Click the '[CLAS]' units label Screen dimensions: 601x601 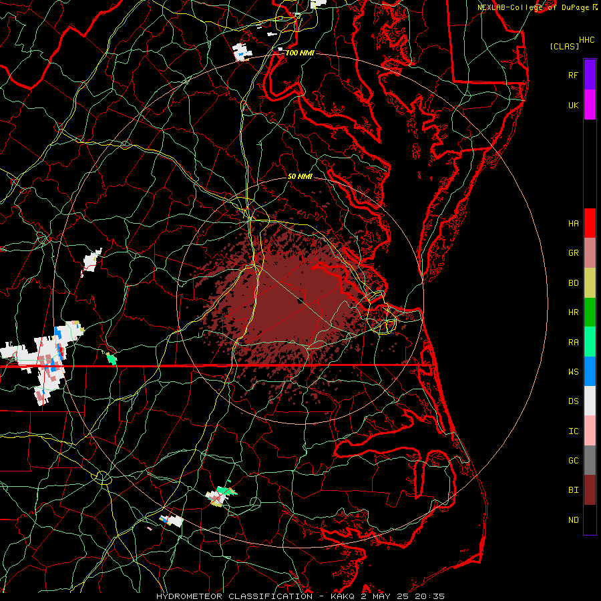[x=564, y=46]
